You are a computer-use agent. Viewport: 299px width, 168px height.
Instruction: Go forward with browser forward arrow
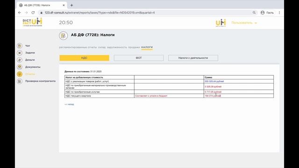26,13
